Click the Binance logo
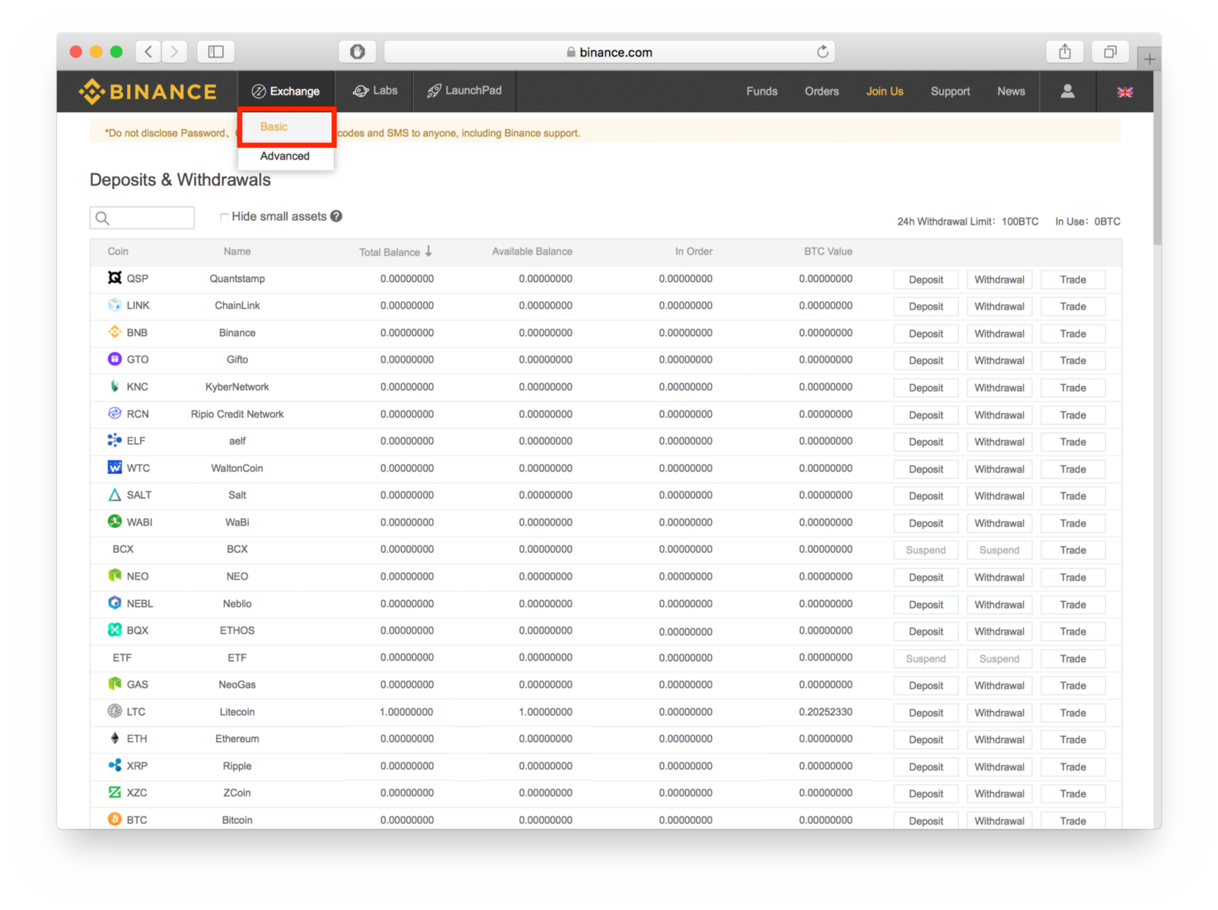This screenshot has width=1218, height=910. coord(148,91)
